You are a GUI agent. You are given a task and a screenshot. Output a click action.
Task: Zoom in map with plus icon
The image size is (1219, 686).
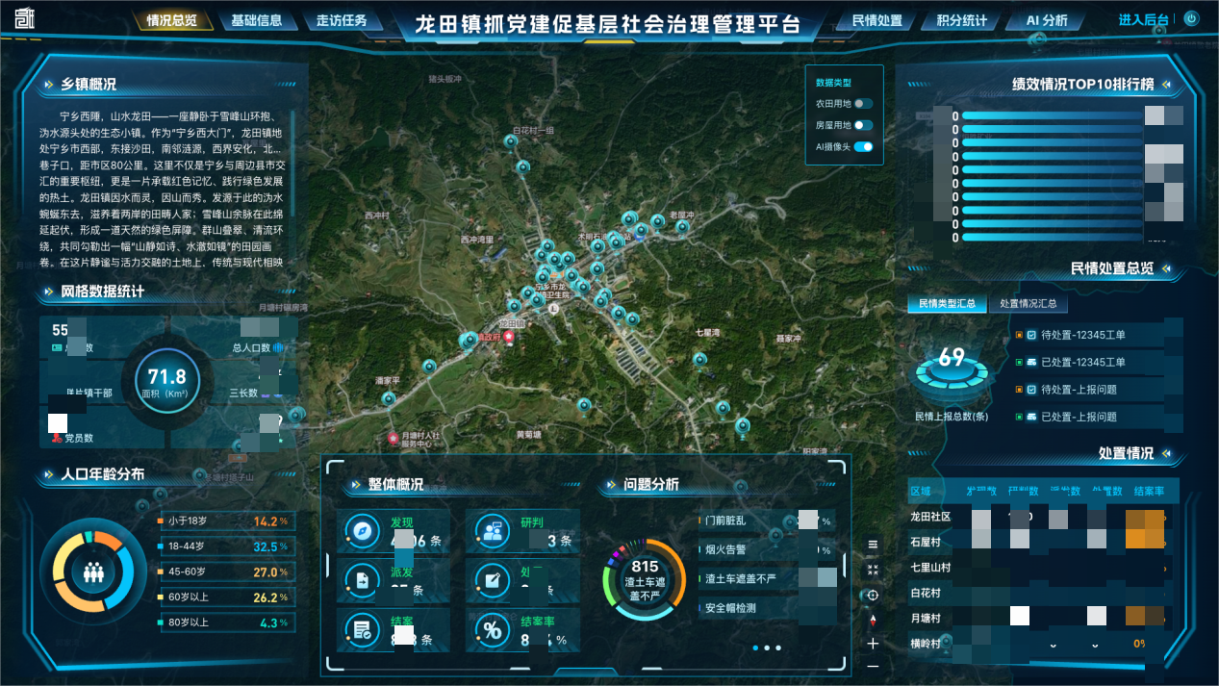(x=873, y=643)
